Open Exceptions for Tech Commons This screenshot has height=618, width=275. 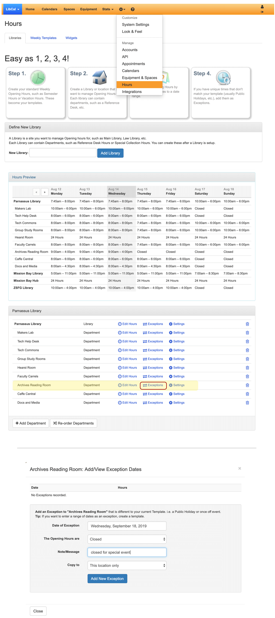click(x=153, y=350)
